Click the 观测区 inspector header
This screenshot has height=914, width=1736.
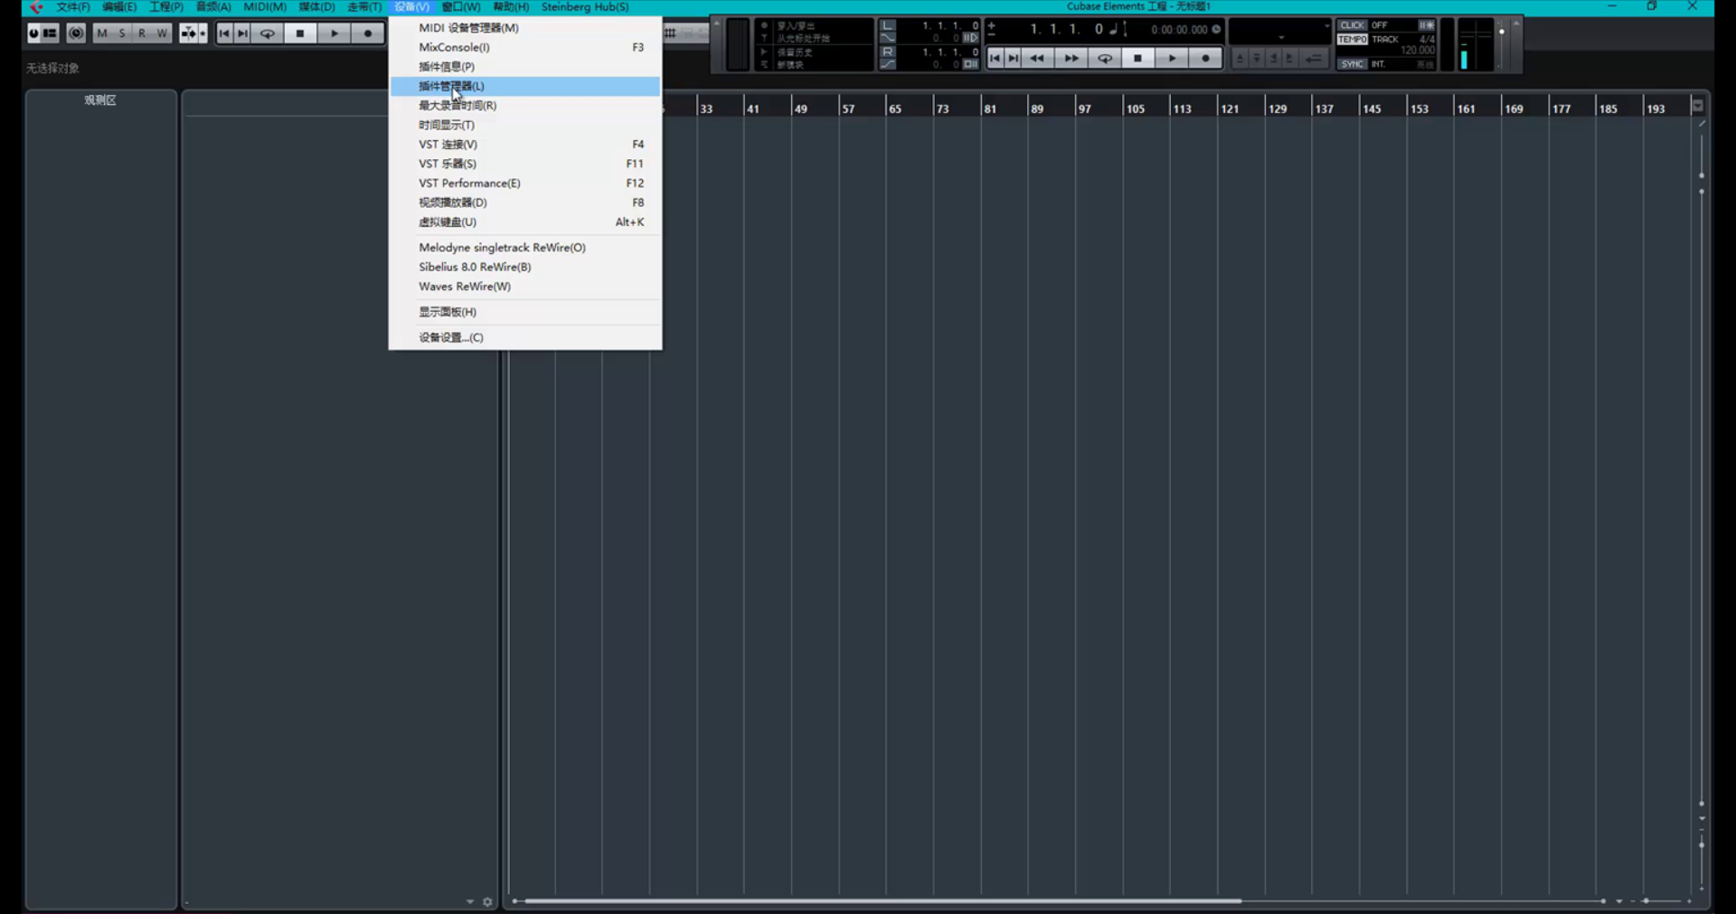[100, 100]
